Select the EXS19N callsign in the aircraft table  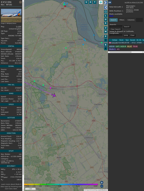(115, 43)
